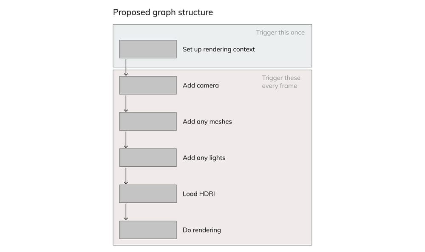Select the arrow leading into Add any lights box

126,140
